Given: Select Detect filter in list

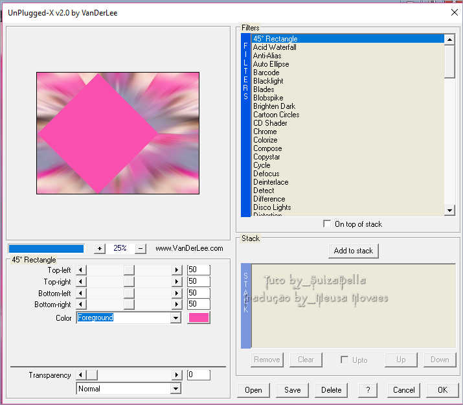Looking at the screenshot, I should 348,191.
